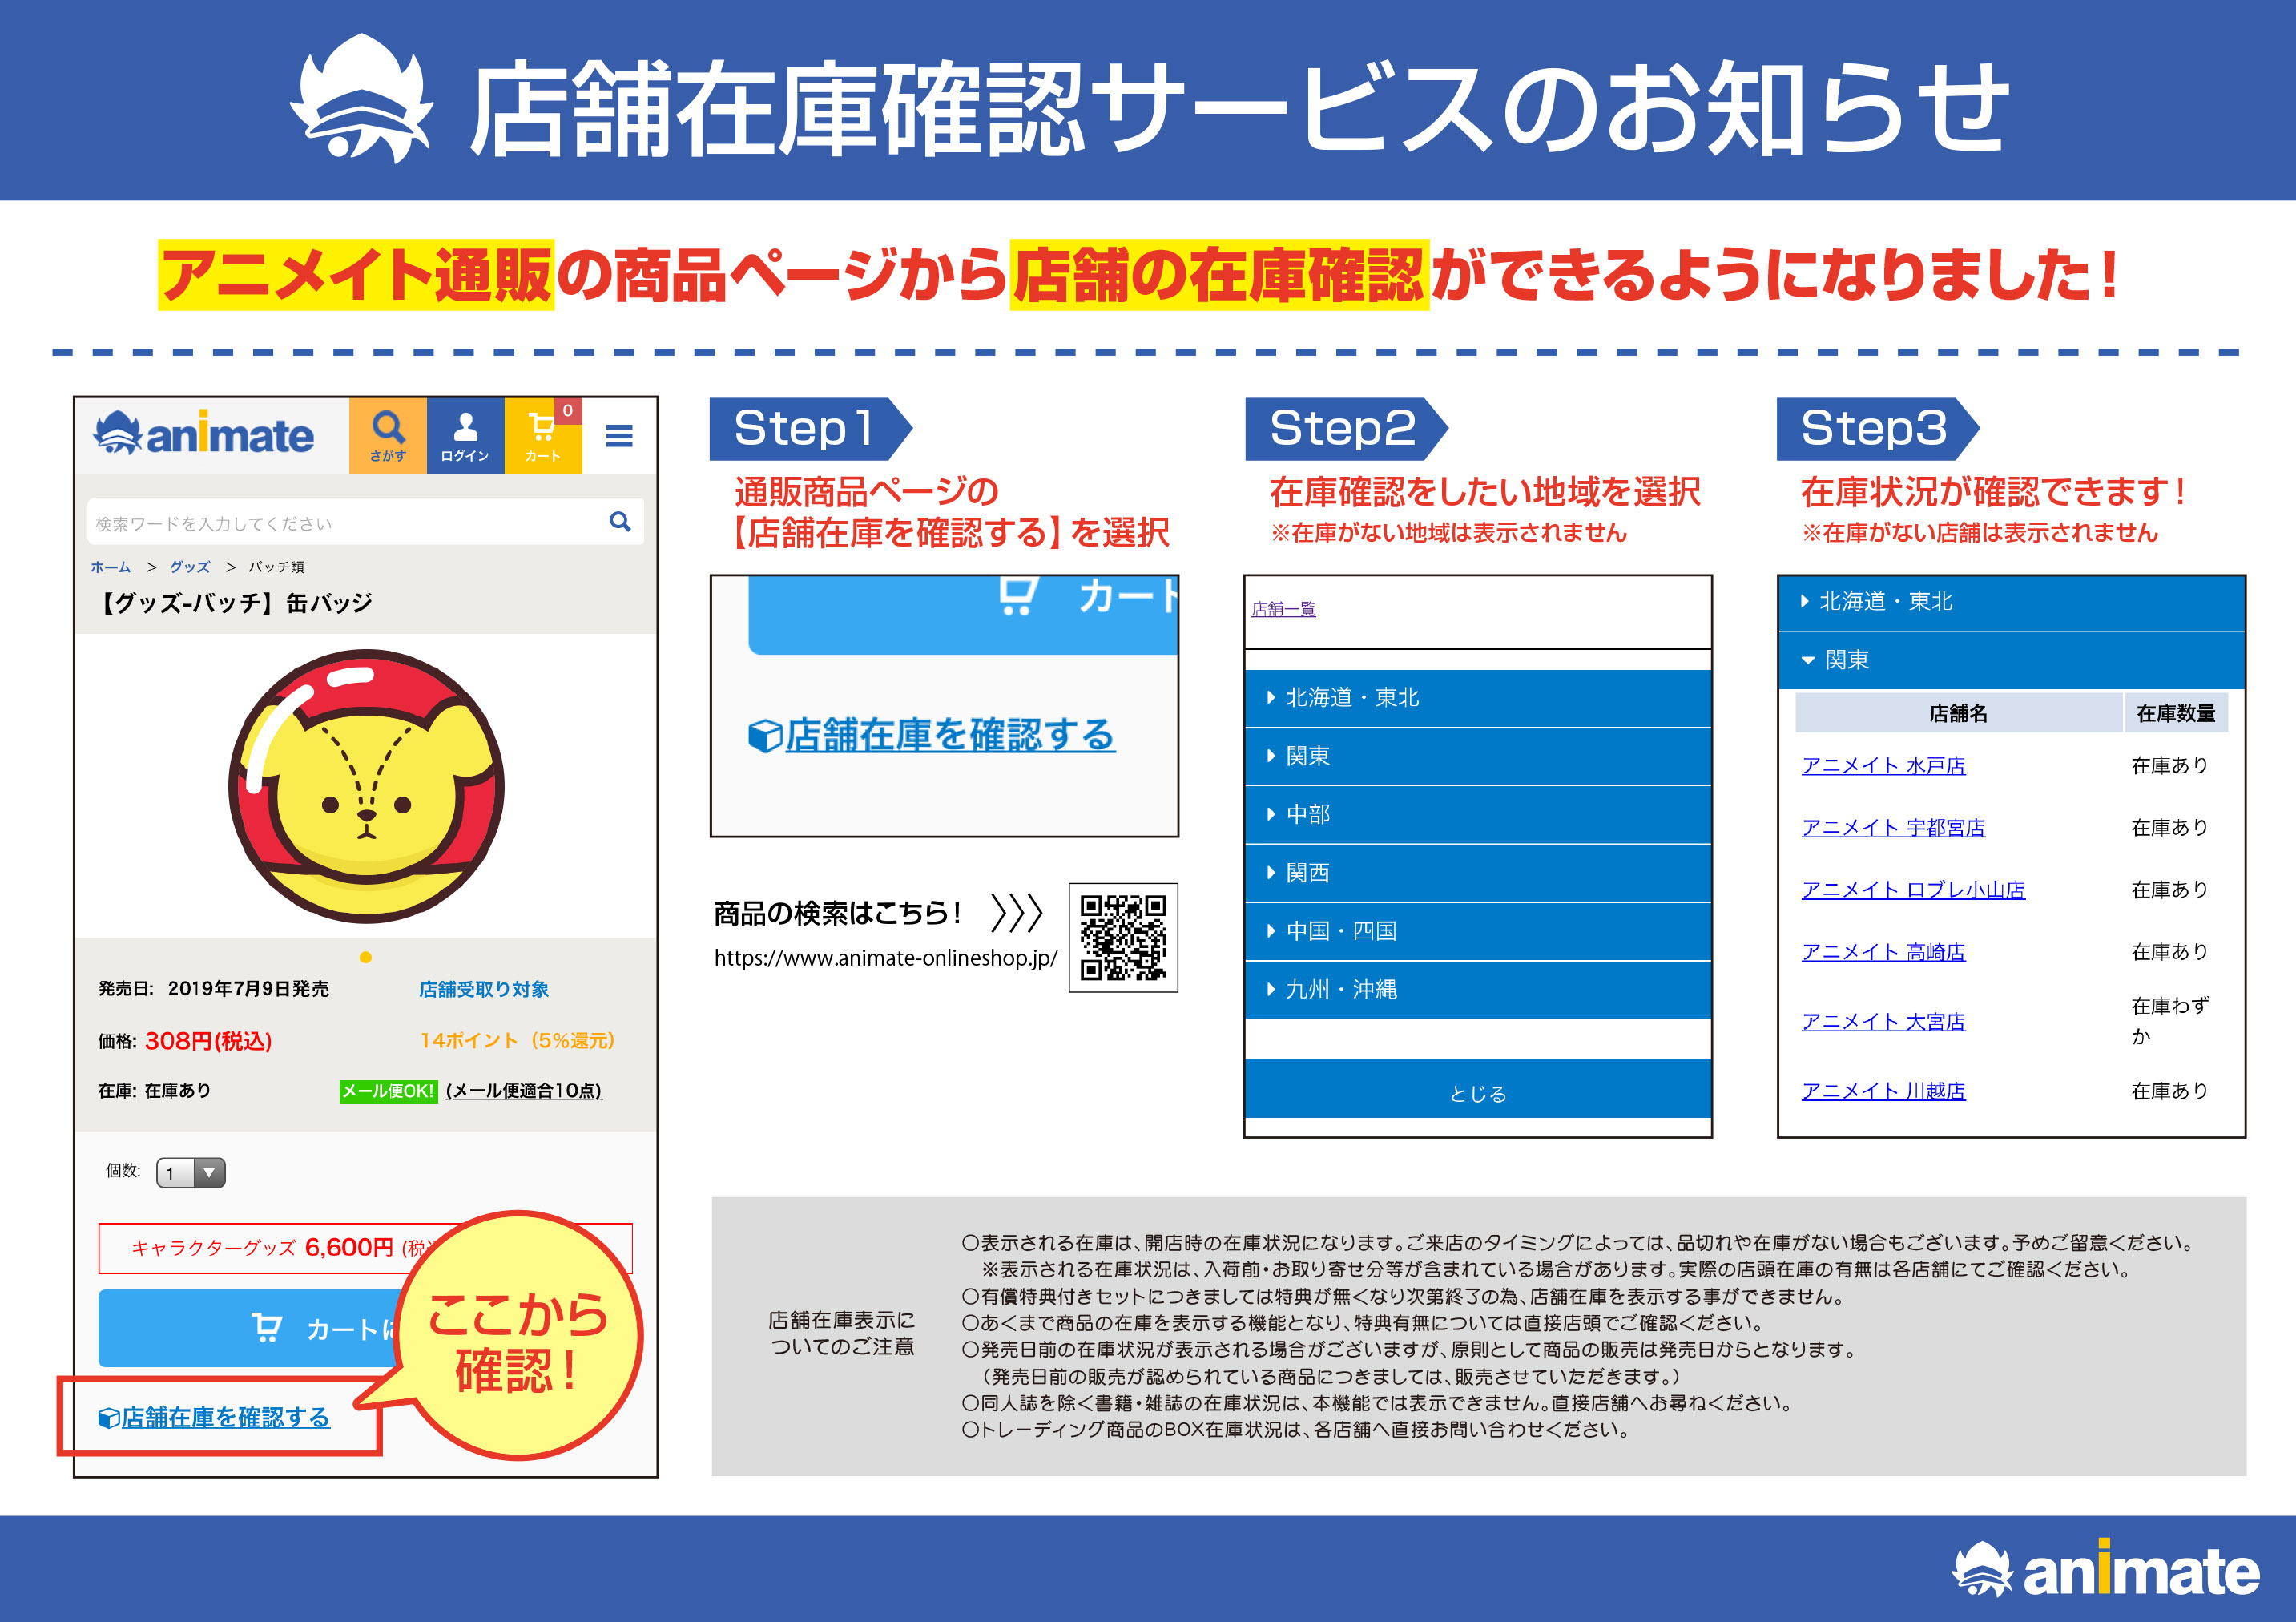Click the https://www.animate-onlineshop.jp/ URL text

(x=886, y=958)
